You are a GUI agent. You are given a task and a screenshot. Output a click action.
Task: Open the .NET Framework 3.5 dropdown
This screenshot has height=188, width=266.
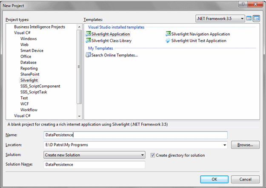pos(220,18)
